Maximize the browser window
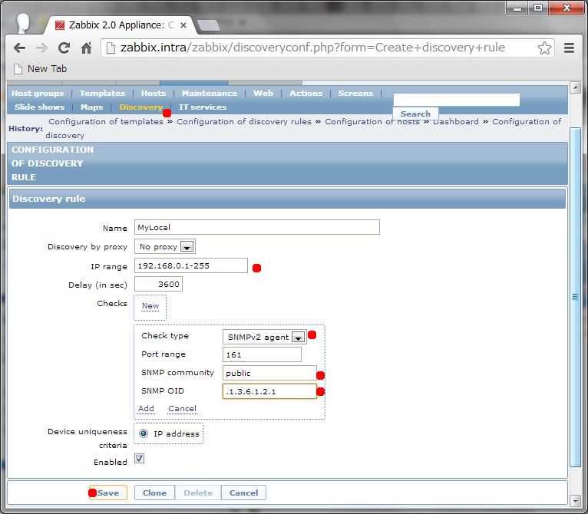This screenshot has width=588, height=514. pos(538,8)
